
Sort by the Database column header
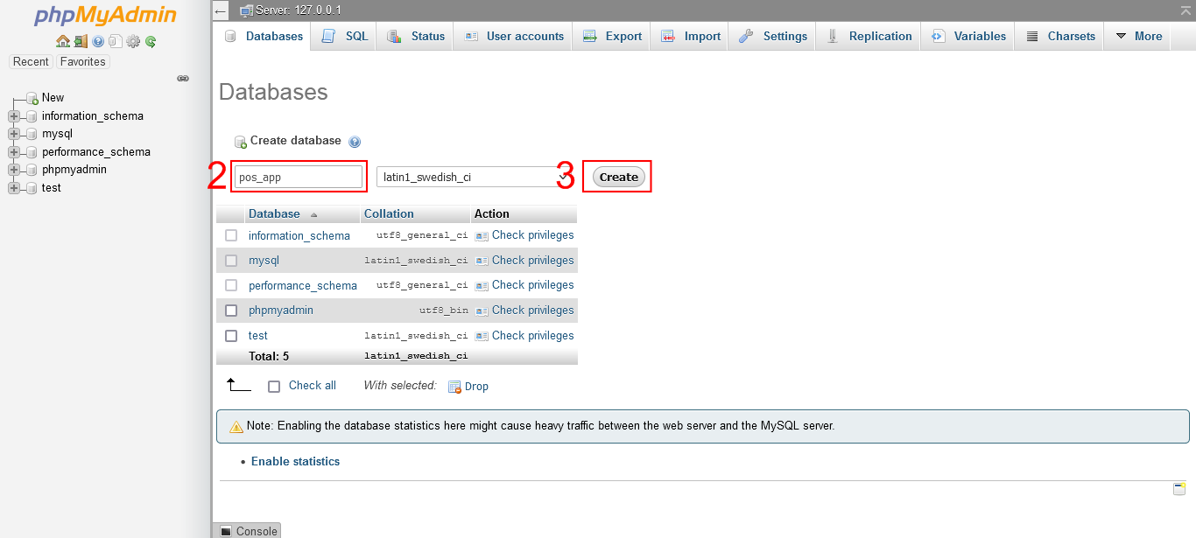(x=274, y=213)
